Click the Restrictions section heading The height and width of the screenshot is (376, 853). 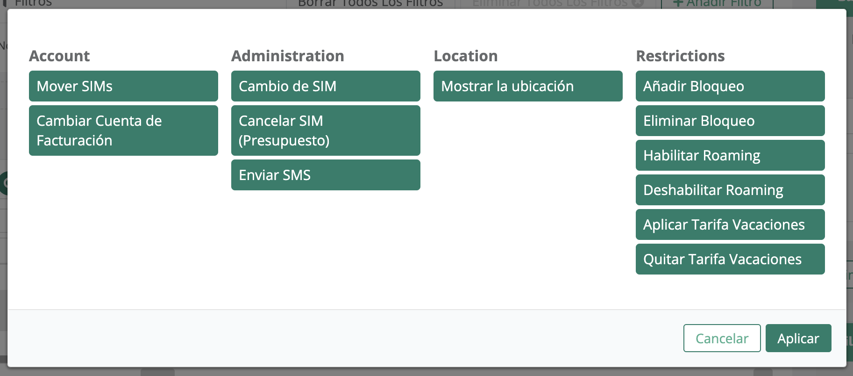(680, 56)
